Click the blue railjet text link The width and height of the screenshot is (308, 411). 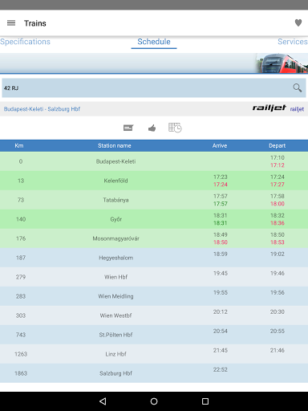pos(297,109)
